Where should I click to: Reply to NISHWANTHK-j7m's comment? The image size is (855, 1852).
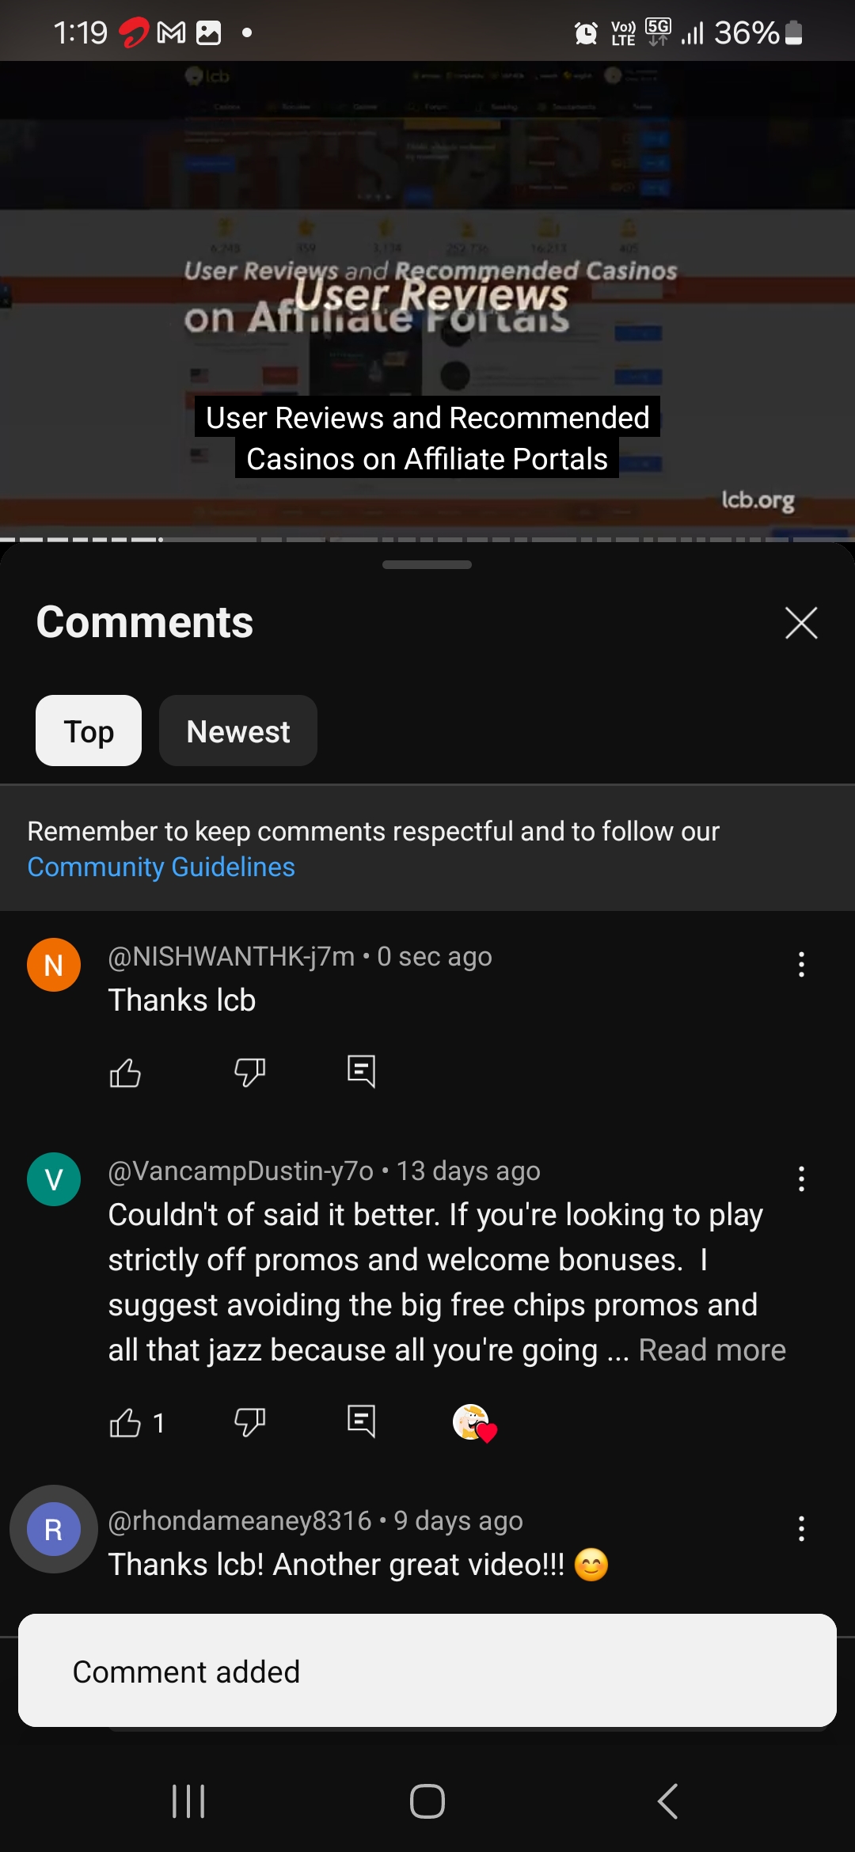point(362,1072)
